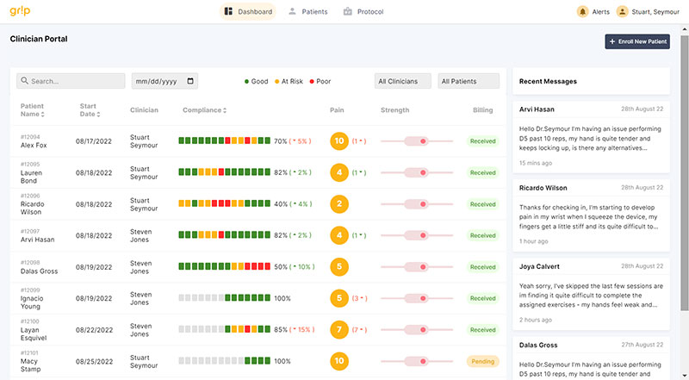Sort by Compliance column arrows
The height and width of the screenshot is (380, 689).
tap(225, 110)
